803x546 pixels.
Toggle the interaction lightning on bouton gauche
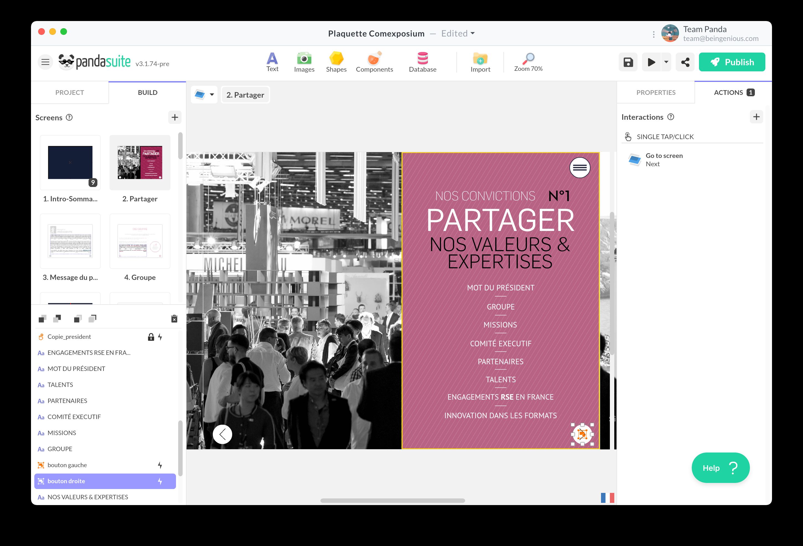pyautogui.click(x=160, y=465)
